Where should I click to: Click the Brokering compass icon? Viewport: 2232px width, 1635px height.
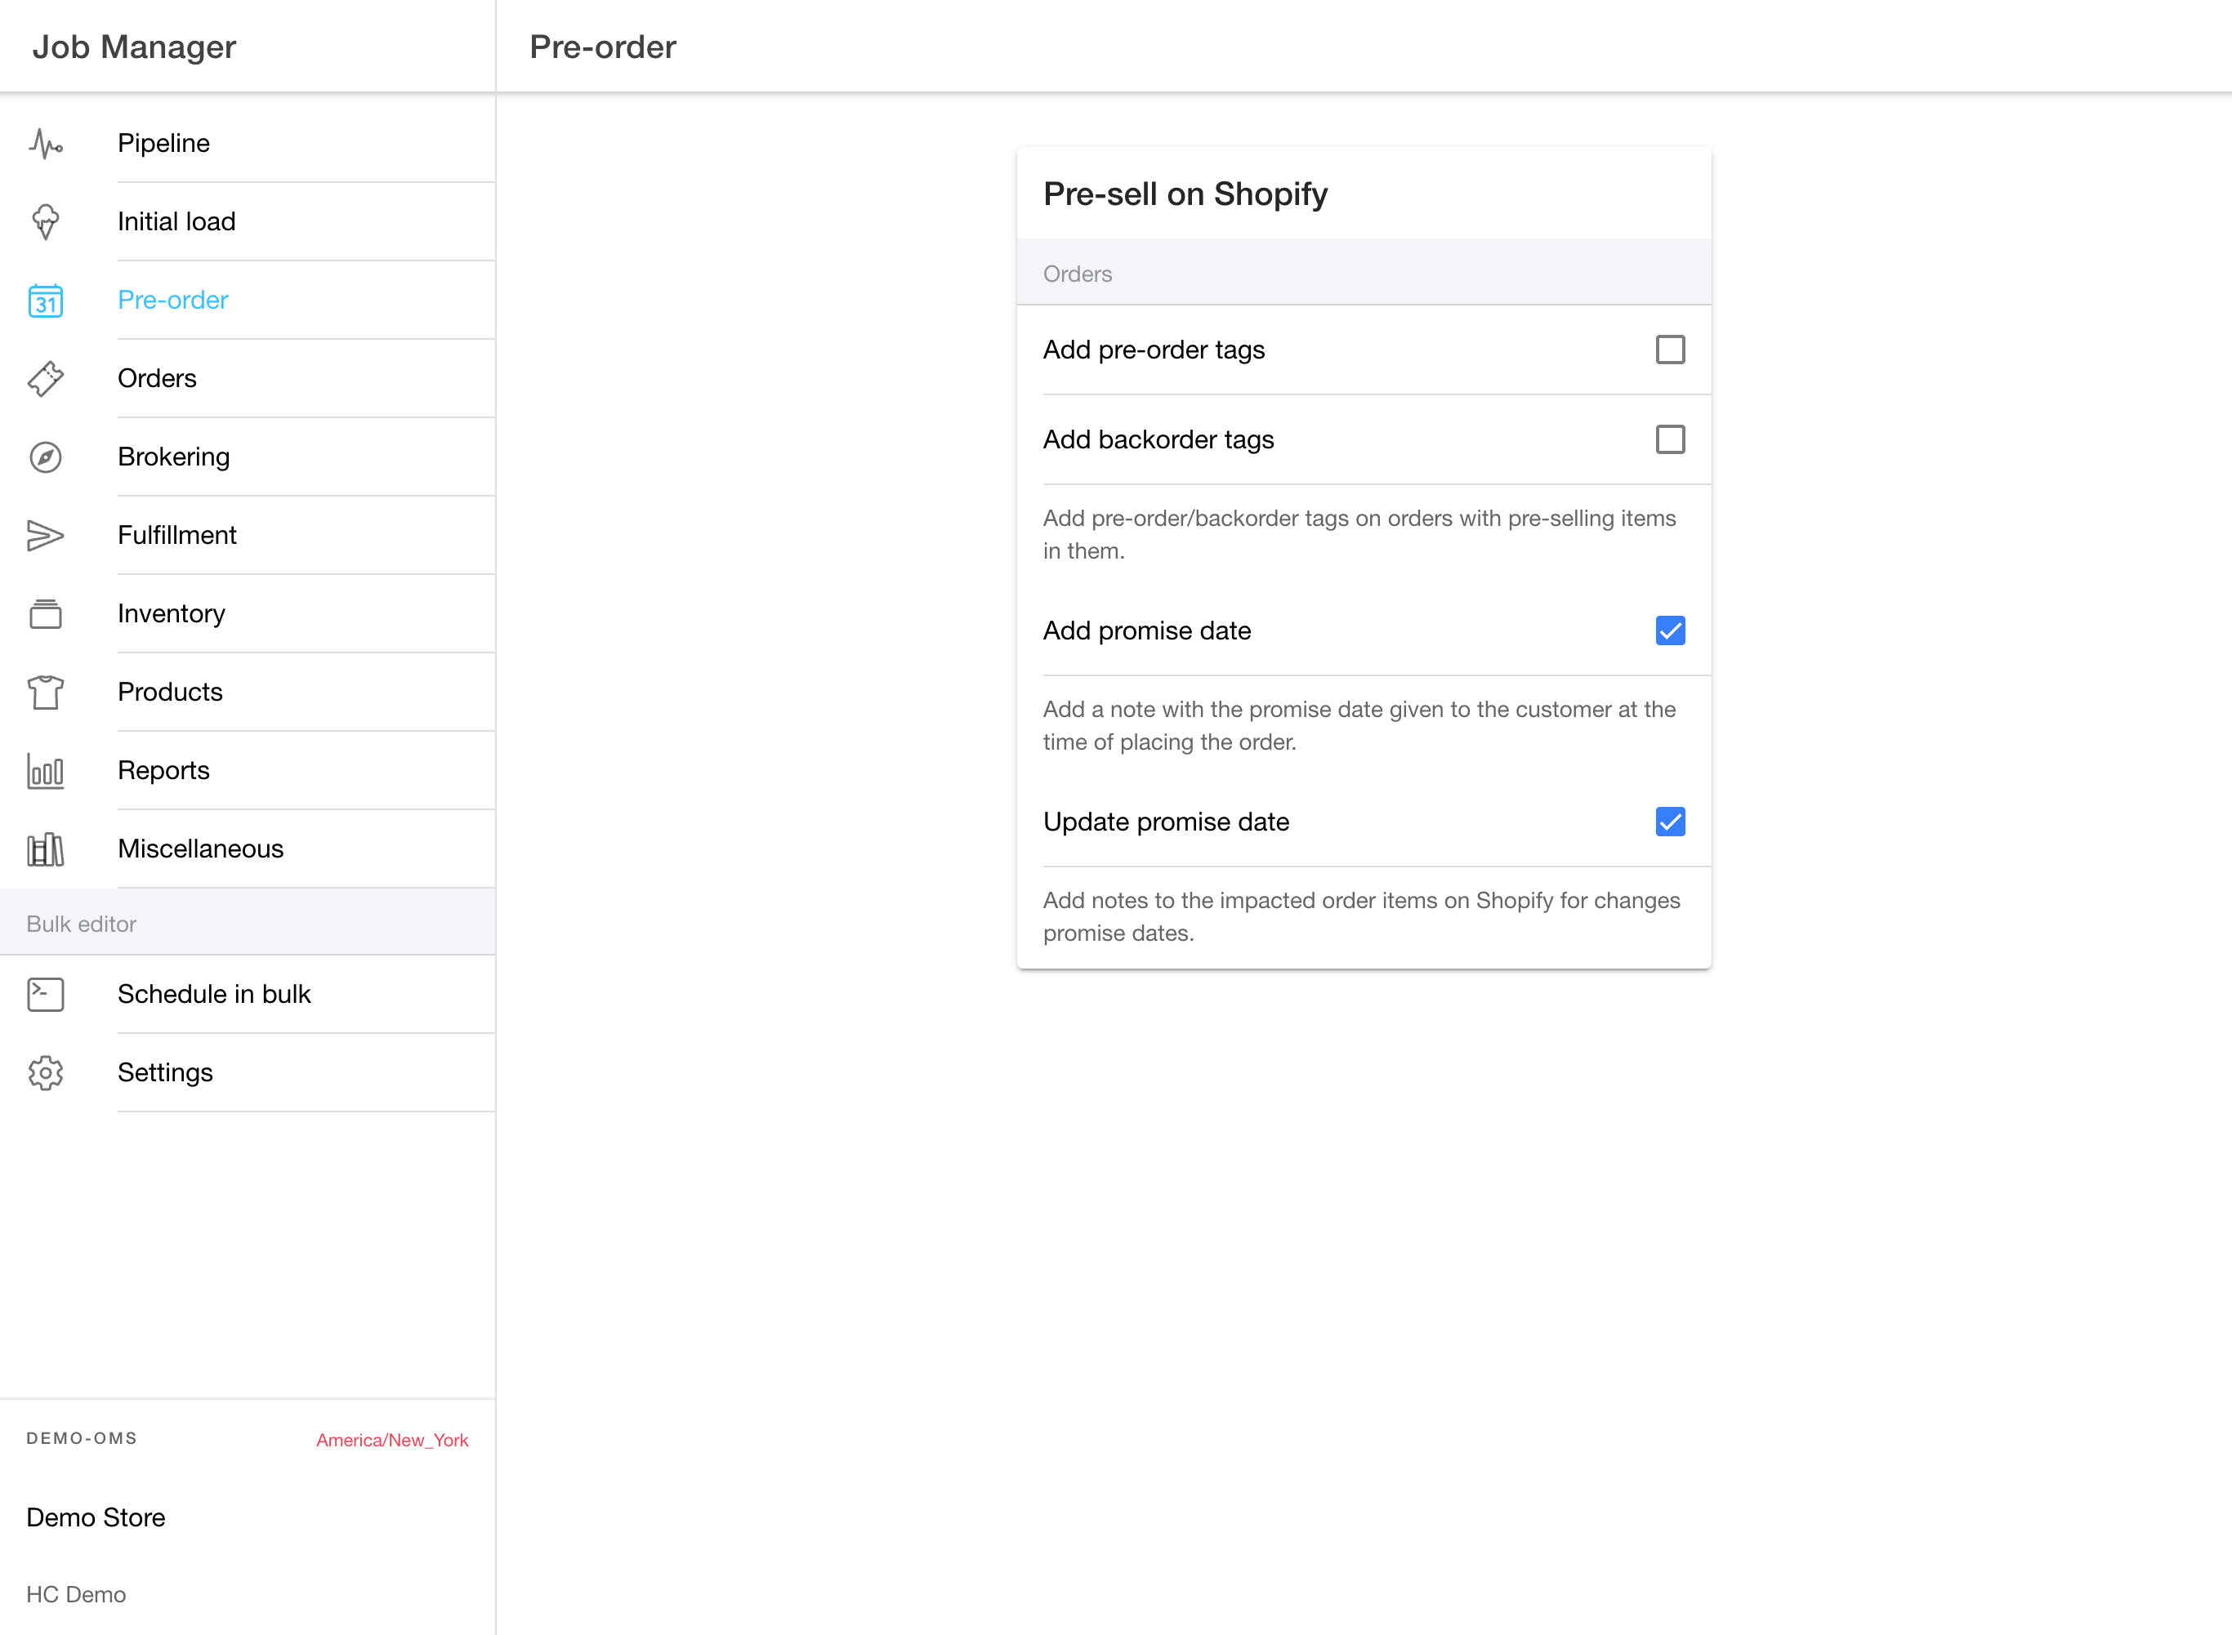pyautogui.click(x=46, y=457)
